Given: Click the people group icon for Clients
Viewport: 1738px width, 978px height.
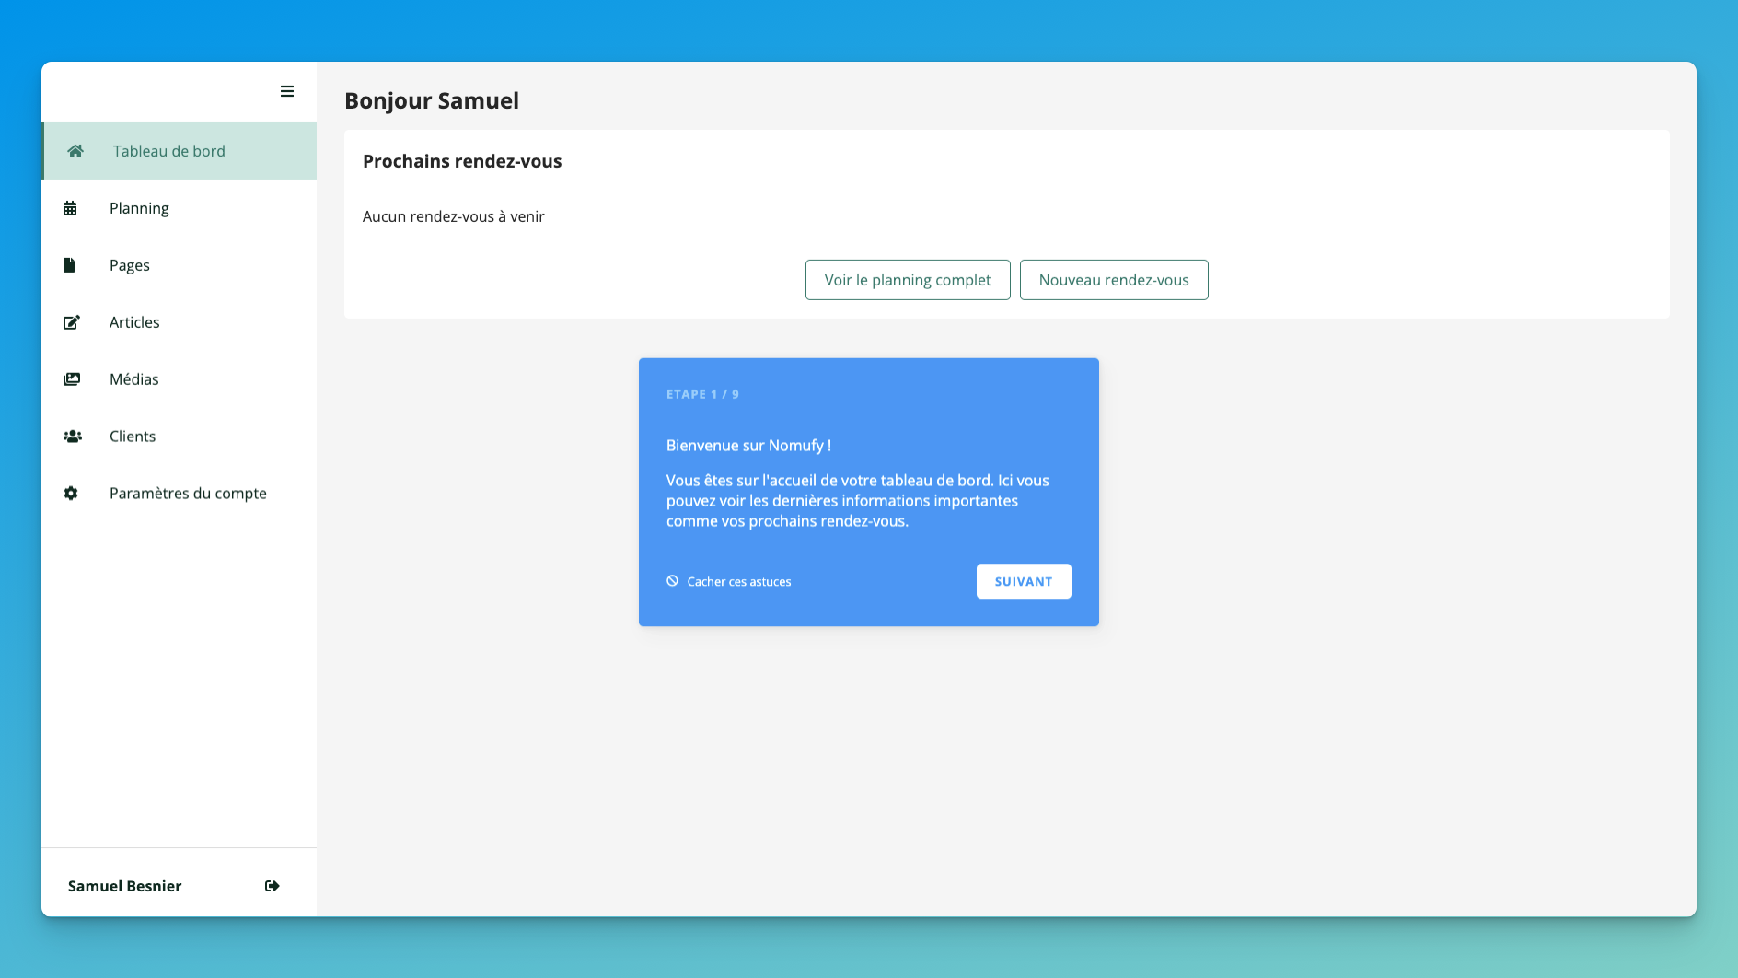Looking at the screenshot, I should click(72, 437).
